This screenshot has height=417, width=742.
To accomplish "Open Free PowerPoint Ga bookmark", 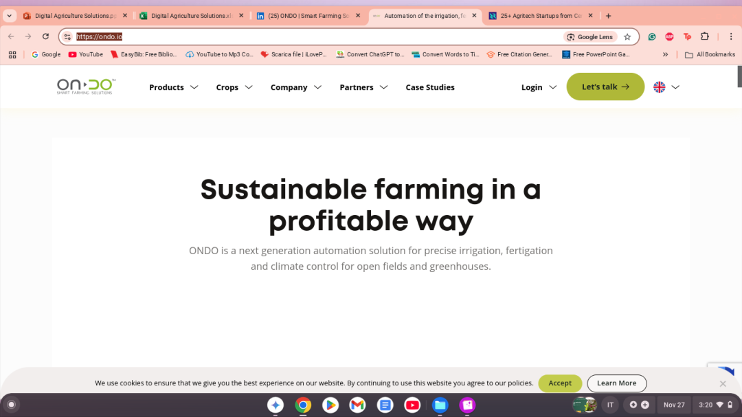I will click(596, 54).
